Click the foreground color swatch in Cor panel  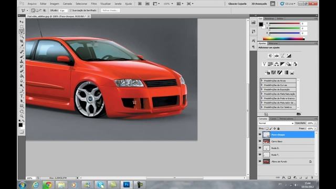(x=261, y=24)
